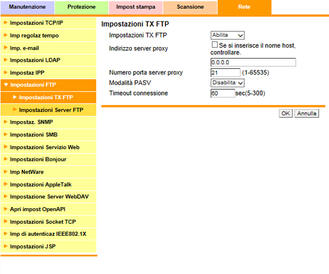Image resolution: width=329 pixels, height=274 pixels.
Task: Open Impostazioni Servizio Web
Action: click(x=48, y=147)
